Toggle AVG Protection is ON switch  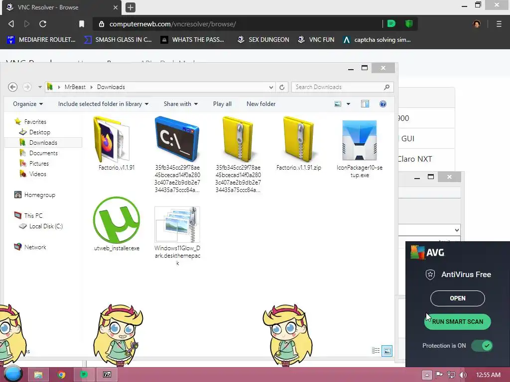click(482, 346)
